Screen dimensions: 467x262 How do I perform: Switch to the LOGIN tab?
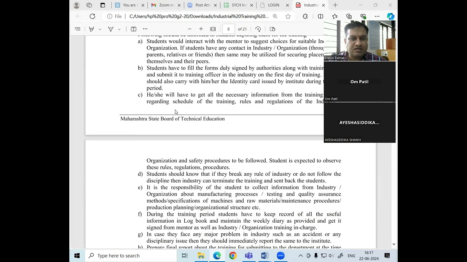274,5
